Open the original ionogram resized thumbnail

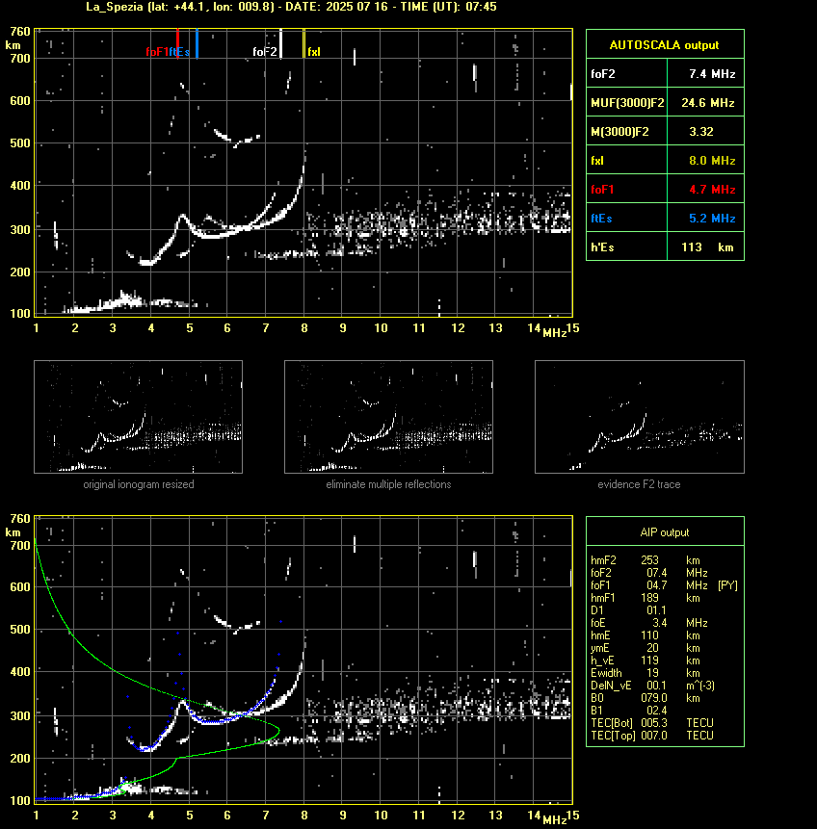point(138,417)
